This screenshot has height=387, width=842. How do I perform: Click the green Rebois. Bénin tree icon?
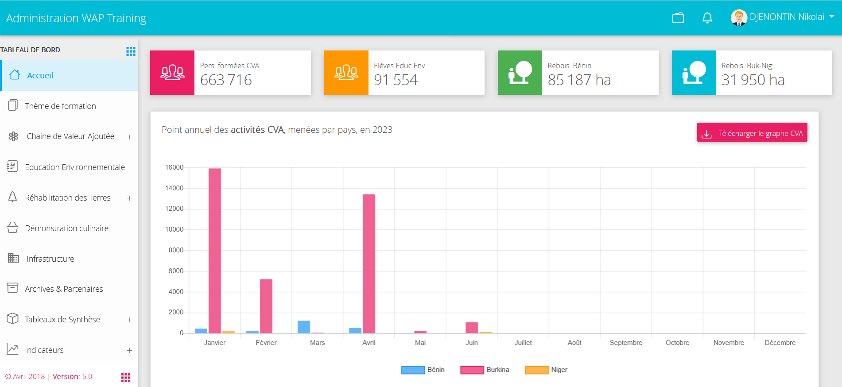(x=520, y=73)
